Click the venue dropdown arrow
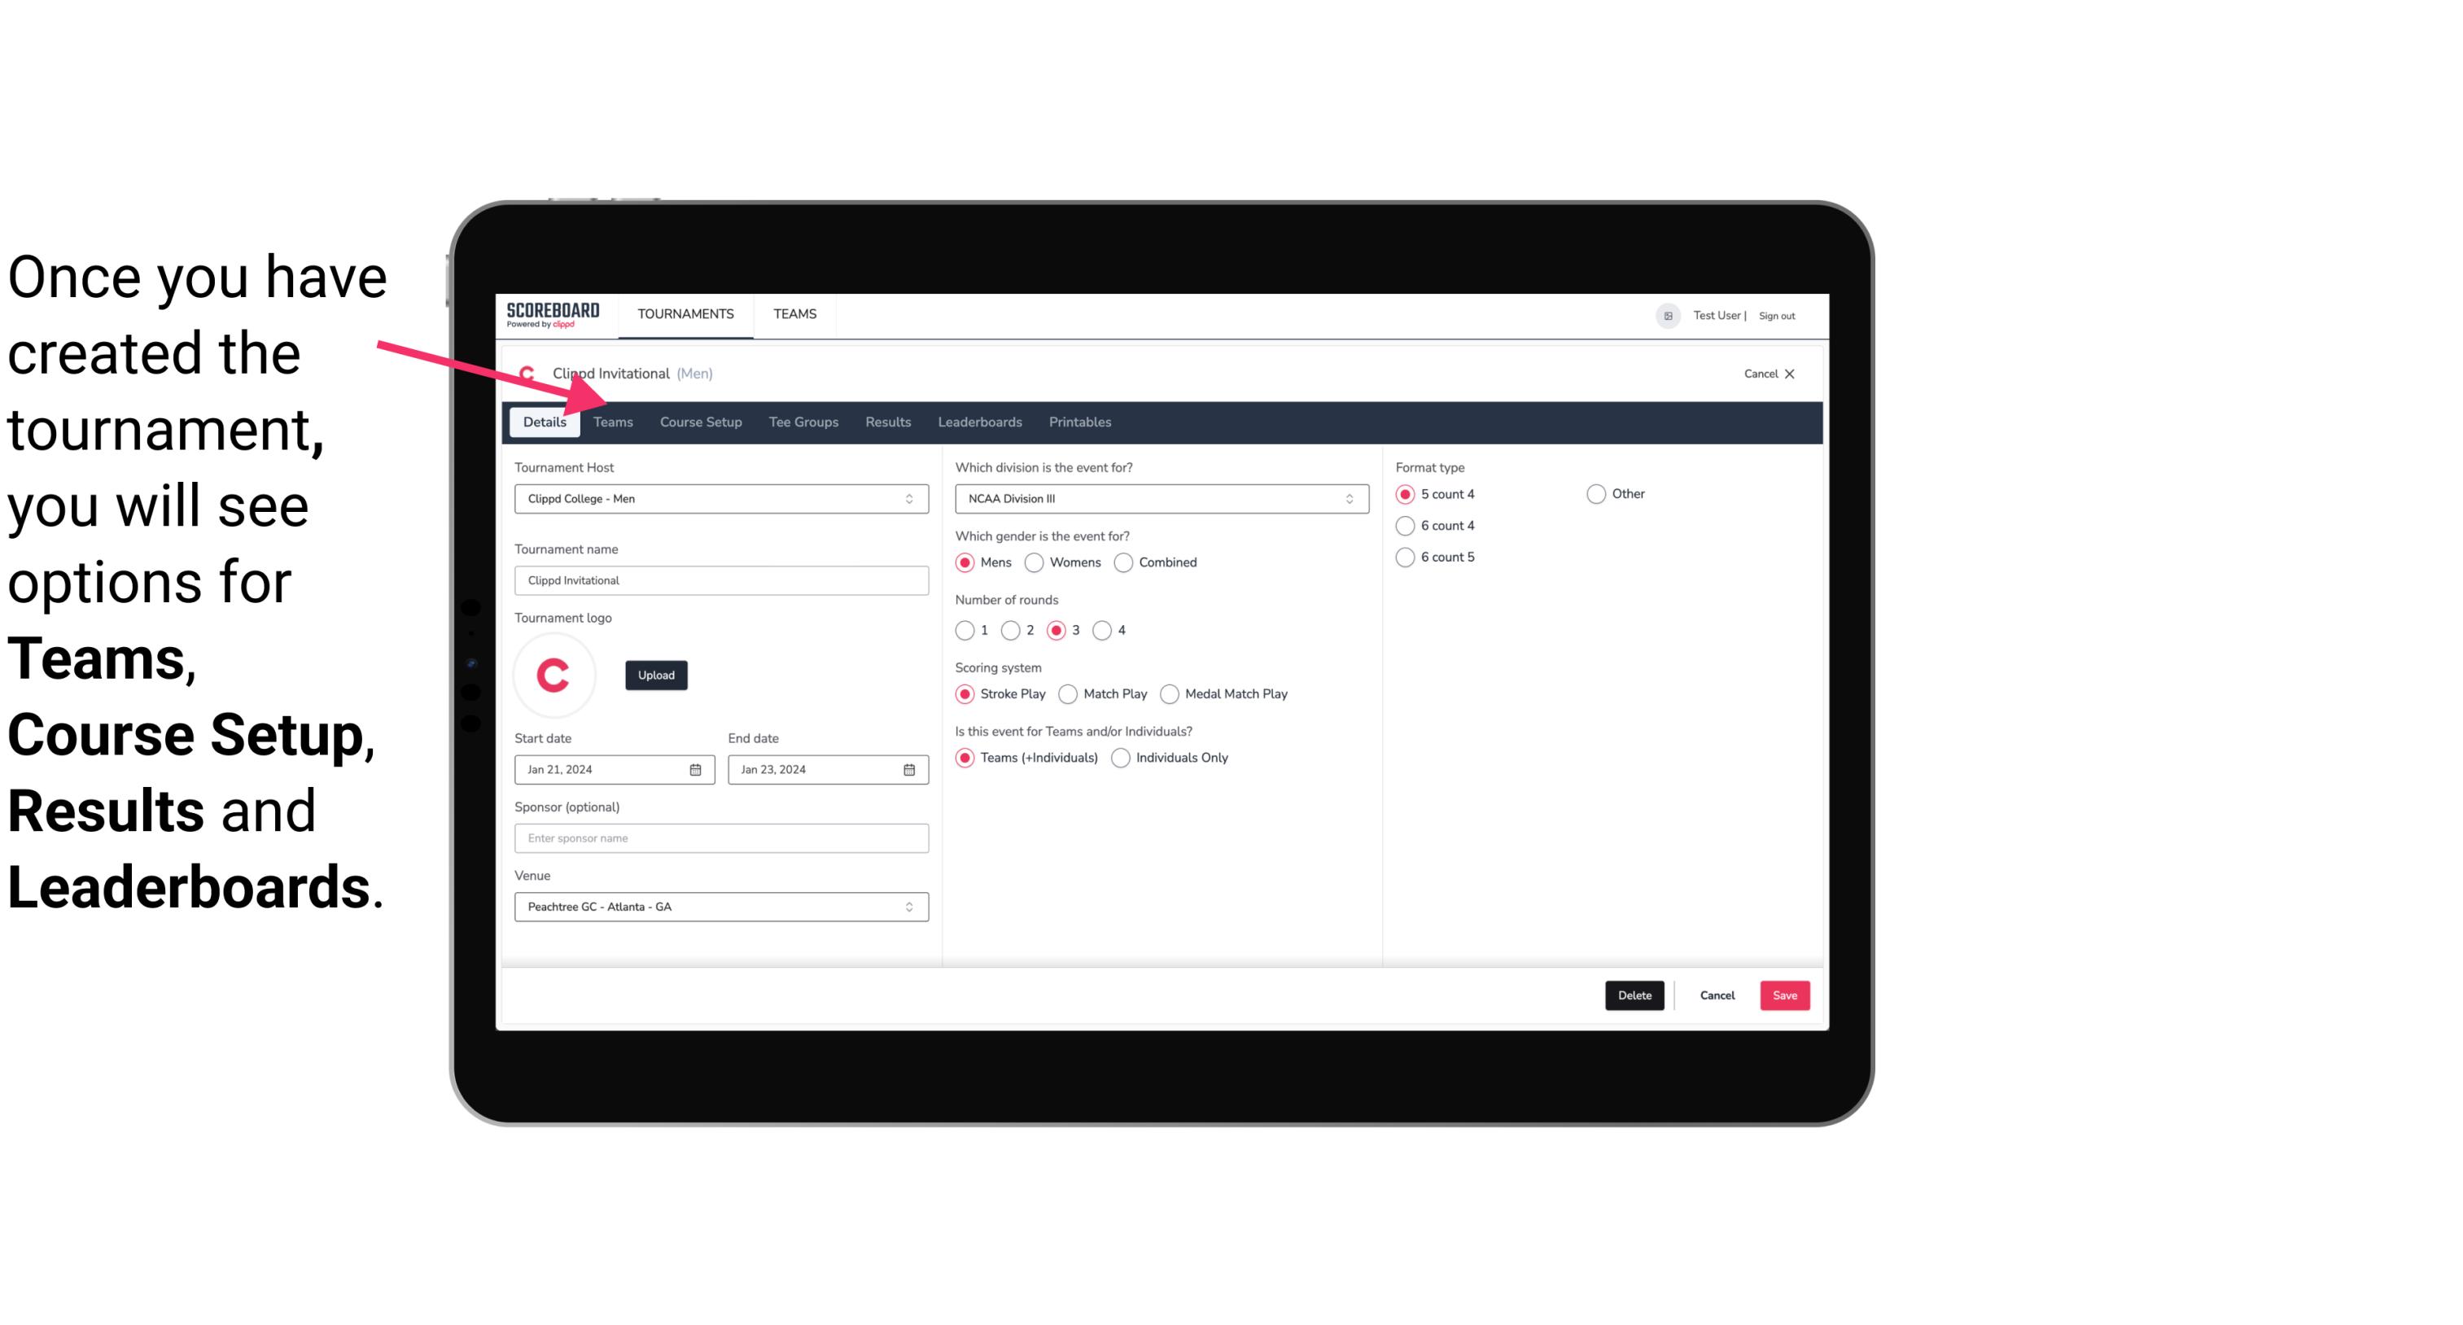 [910, 906]
